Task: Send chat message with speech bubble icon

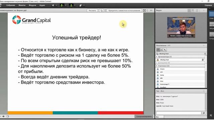Action: pos(204,113)
